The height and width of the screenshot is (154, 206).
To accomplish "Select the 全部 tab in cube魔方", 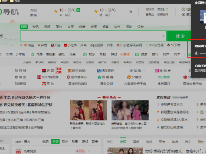I will [55, 141].
